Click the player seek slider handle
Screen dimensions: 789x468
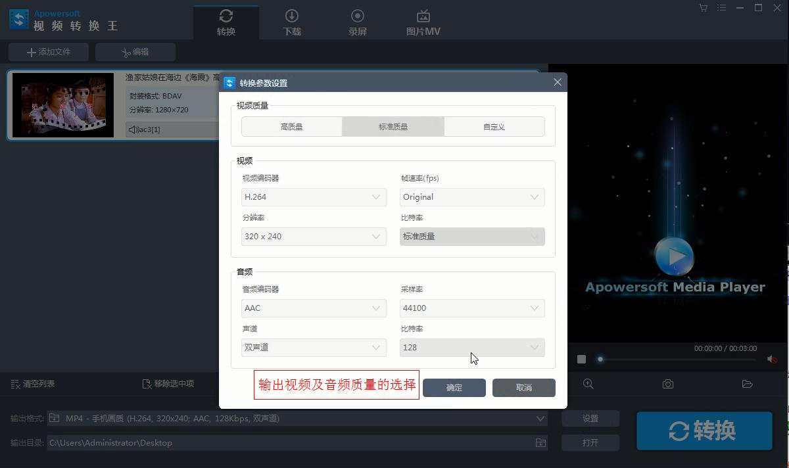click(600, 359)
